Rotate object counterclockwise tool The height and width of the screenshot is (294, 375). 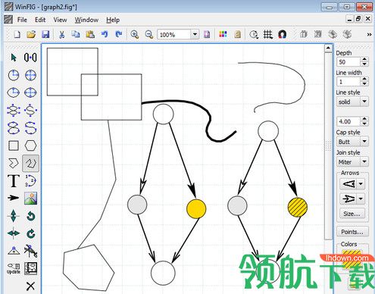coord(30,216)
